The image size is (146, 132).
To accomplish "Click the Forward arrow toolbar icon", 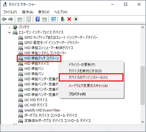I will click(x=11, y=19).
